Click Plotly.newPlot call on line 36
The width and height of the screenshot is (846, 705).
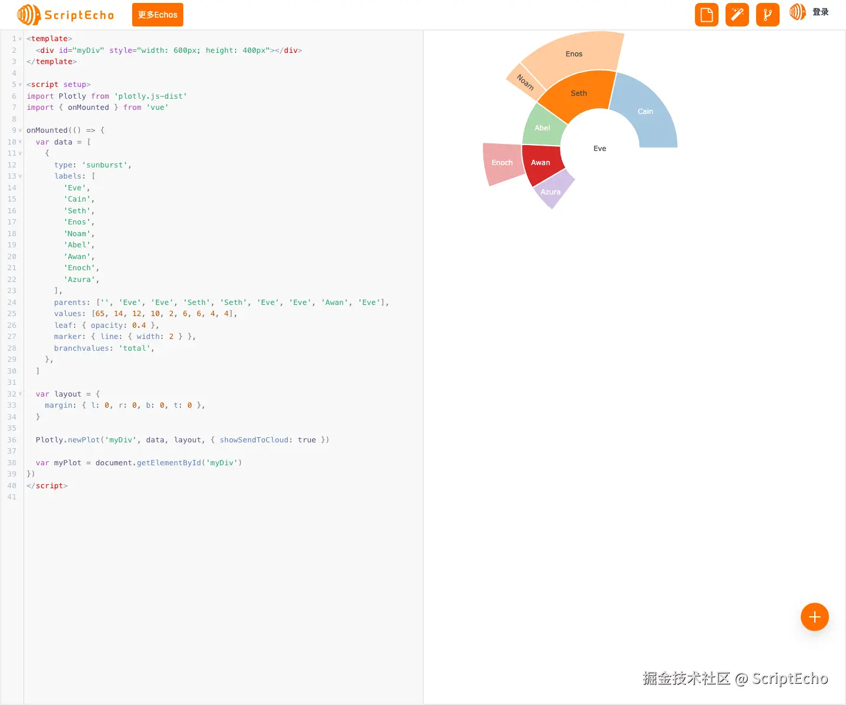[x=68, y=440]
